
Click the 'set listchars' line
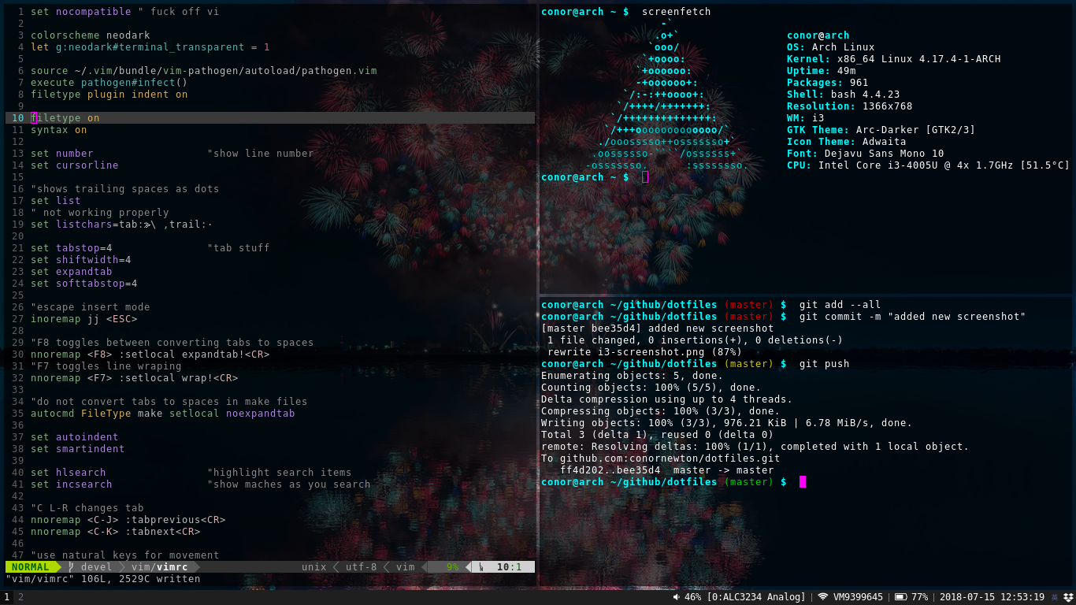tap(121, 225)
